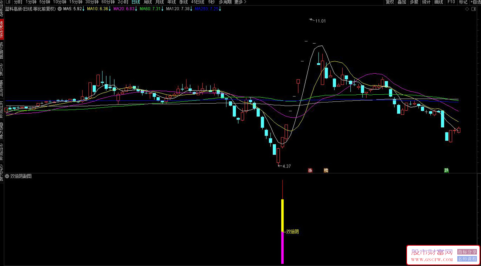Image resolution: width=481 pixels, height=266 pixels.
Task: Select the 年线 yearly period
Action: coord(171,2)
